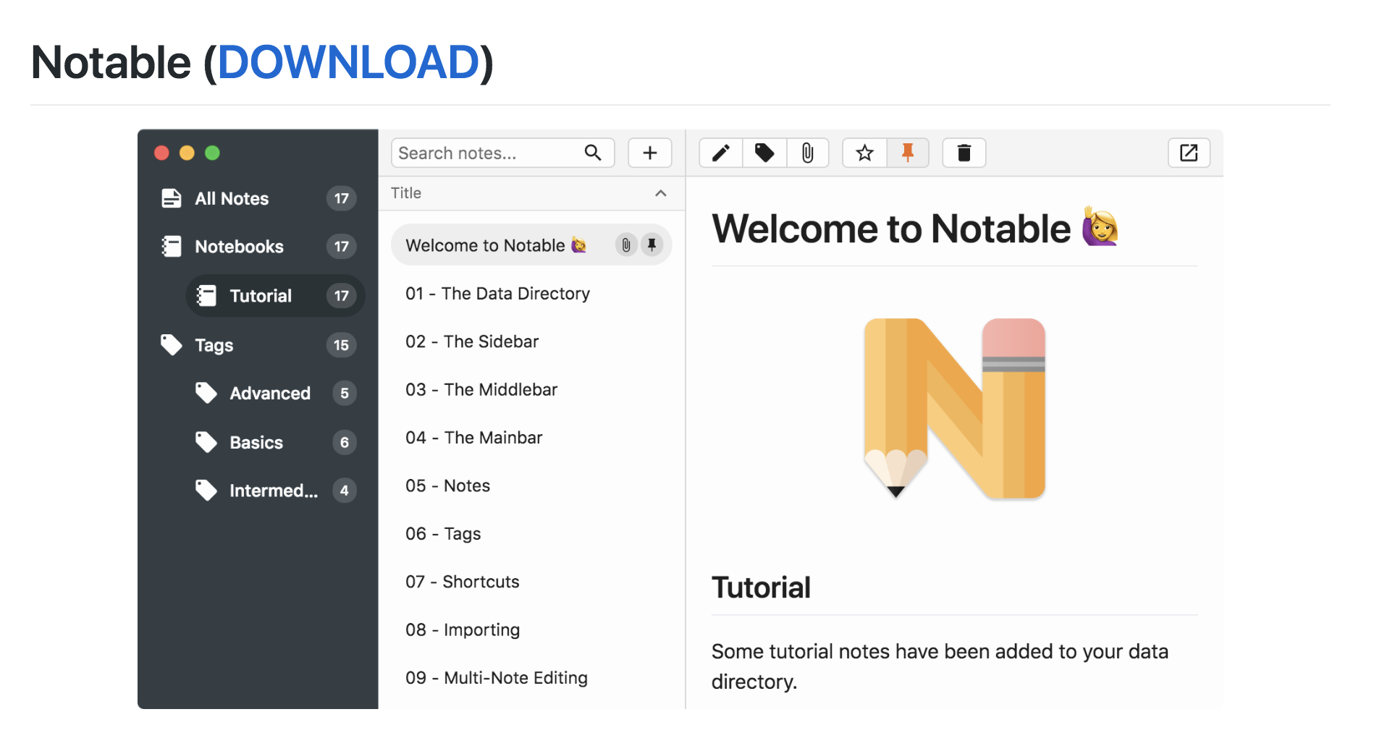The width and height of the screenshot is (1374, 738).
Task: Click the paperclip attachments toolbar icon
Action: (807, 153)
